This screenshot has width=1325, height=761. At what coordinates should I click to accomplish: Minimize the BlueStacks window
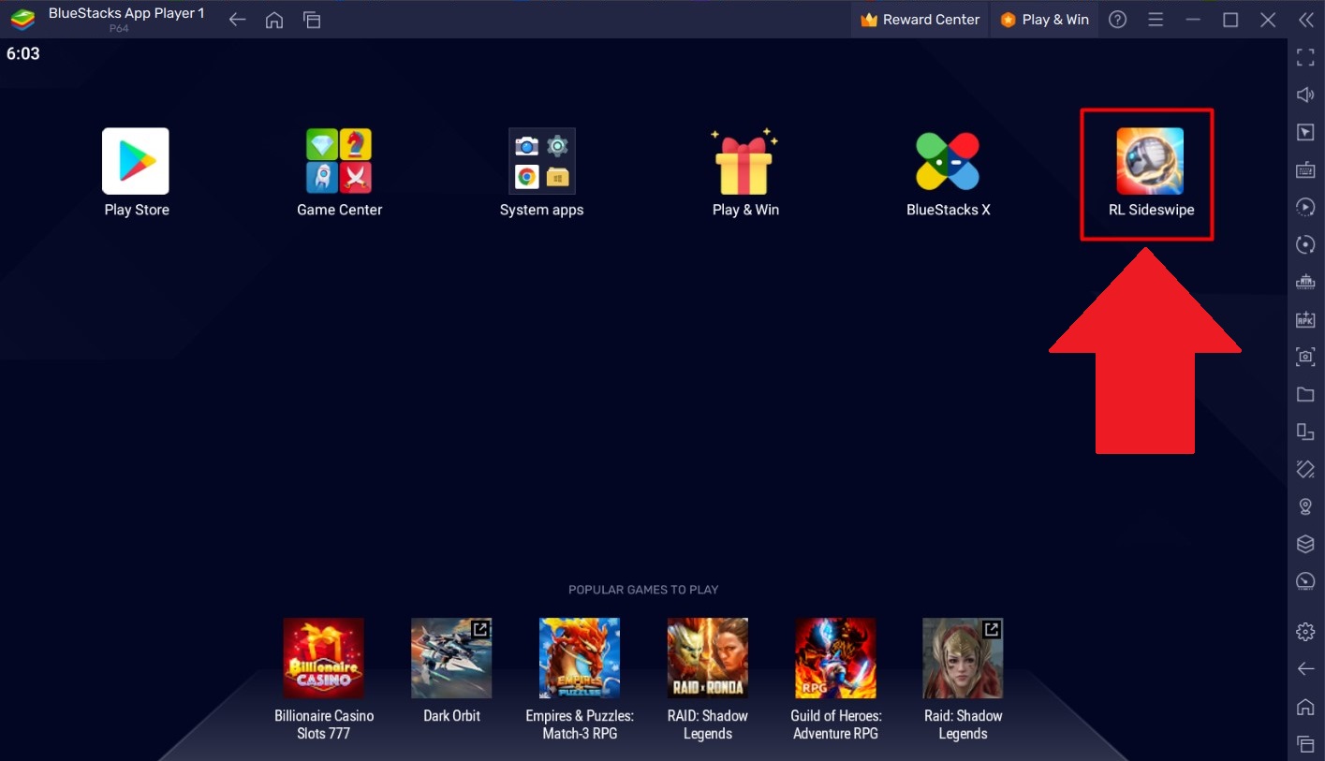pos(1193,20)
